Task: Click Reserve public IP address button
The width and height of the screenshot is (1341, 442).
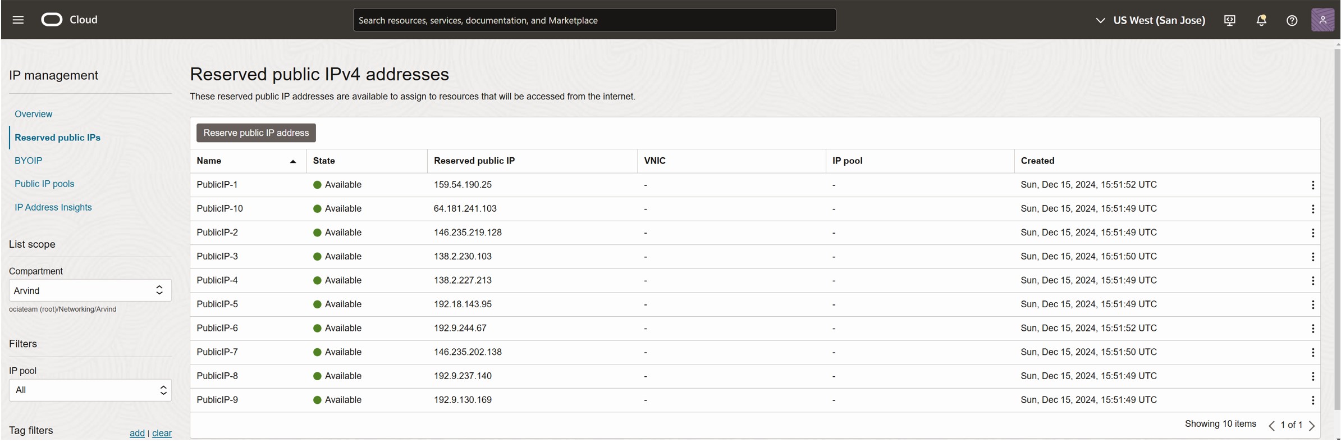Action: click(256, 133)
